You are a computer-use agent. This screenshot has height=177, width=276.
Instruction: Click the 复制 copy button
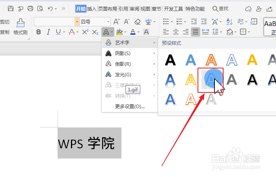5,32
